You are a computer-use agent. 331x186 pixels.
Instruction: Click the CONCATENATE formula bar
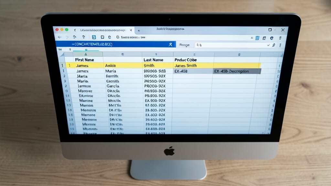pos(115,44)
